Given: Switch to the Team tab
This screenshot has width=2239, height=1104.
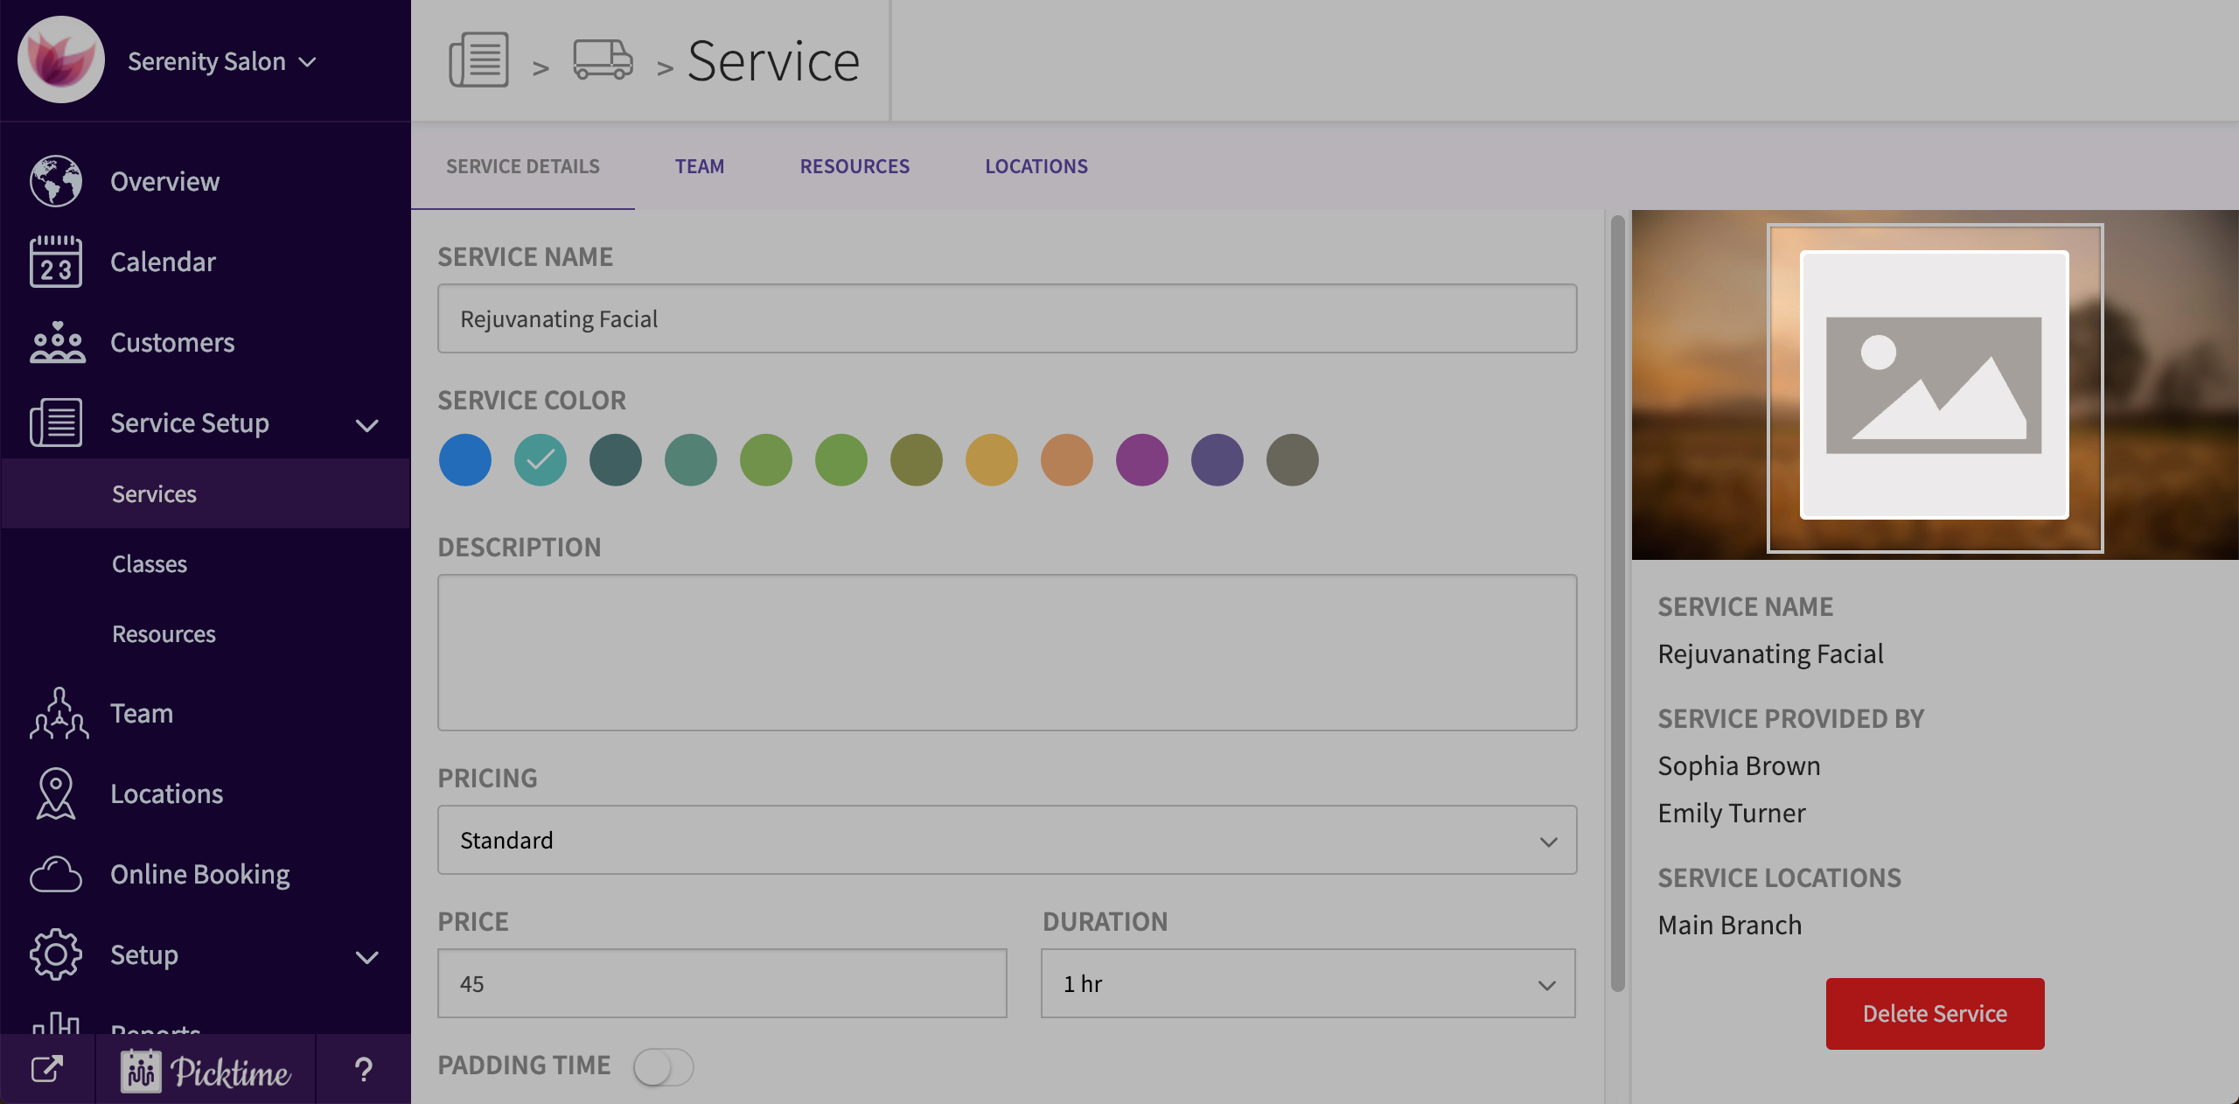Looking at the screenshot, I should point(700,166).
